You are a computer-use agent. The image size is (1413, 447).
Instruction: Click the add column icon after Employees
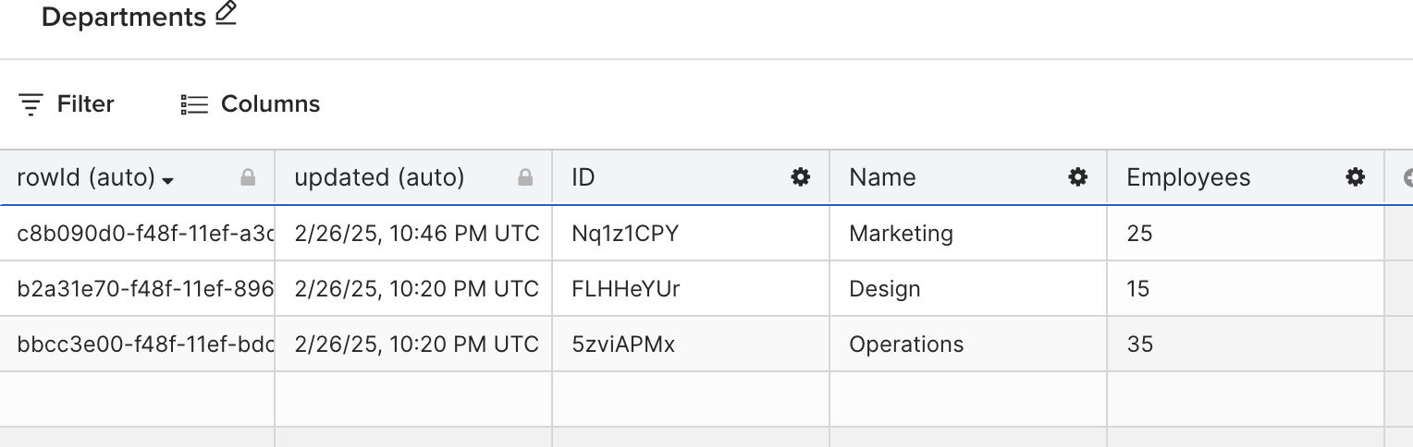point(1407,177)
